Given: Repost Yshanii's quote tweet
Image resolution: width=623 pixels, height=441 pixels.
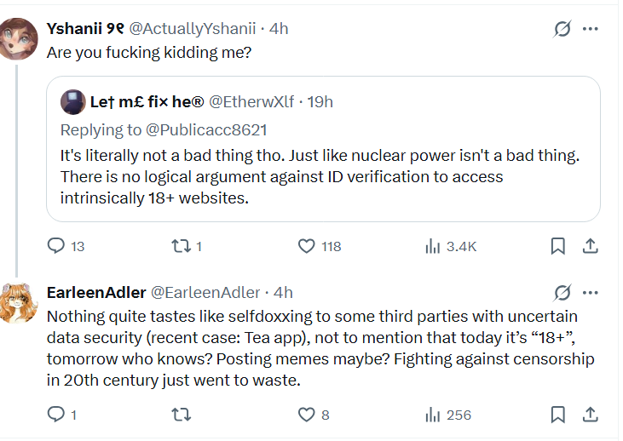Looking at the screenshot, I should pyautogui.click(x=179, y=246).
